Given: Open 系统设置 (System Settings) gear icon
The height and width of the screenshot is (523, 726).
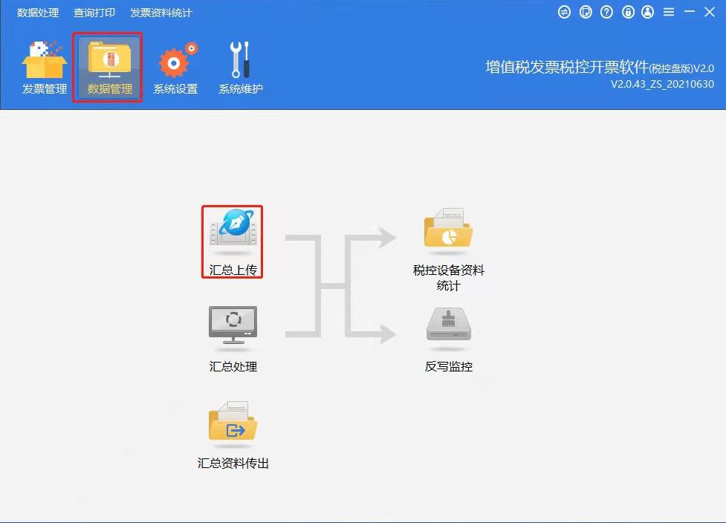Looking at the screenshot, I should 175,65.
